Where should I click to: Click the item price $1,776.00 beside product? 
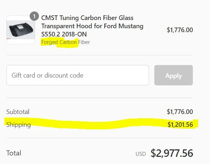180,30
